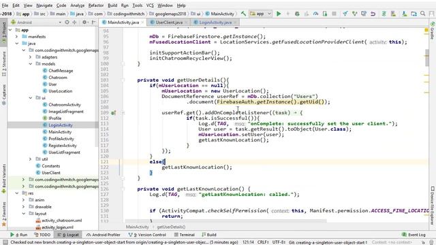Open the Event Log
The height and width of the screenshot is (245, 436).
click(414, 235)
